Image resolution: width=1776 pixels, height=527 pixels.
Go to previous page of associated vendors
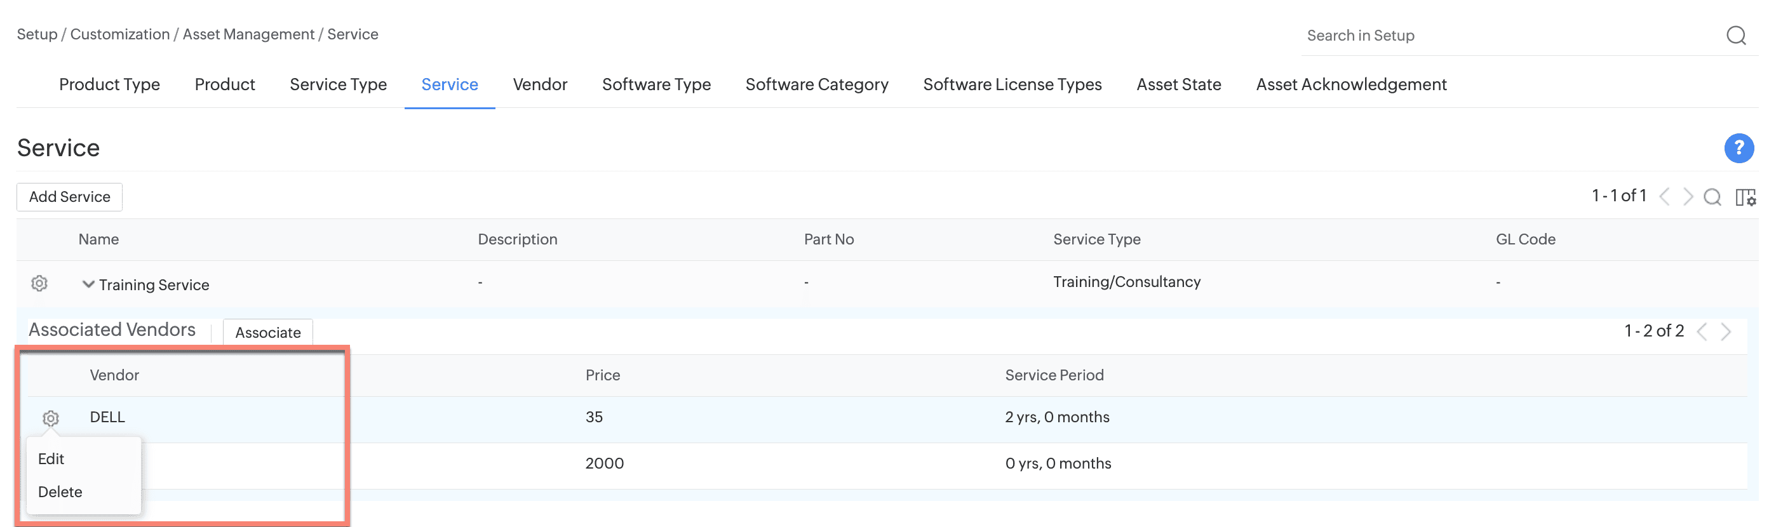point(1702,332)
